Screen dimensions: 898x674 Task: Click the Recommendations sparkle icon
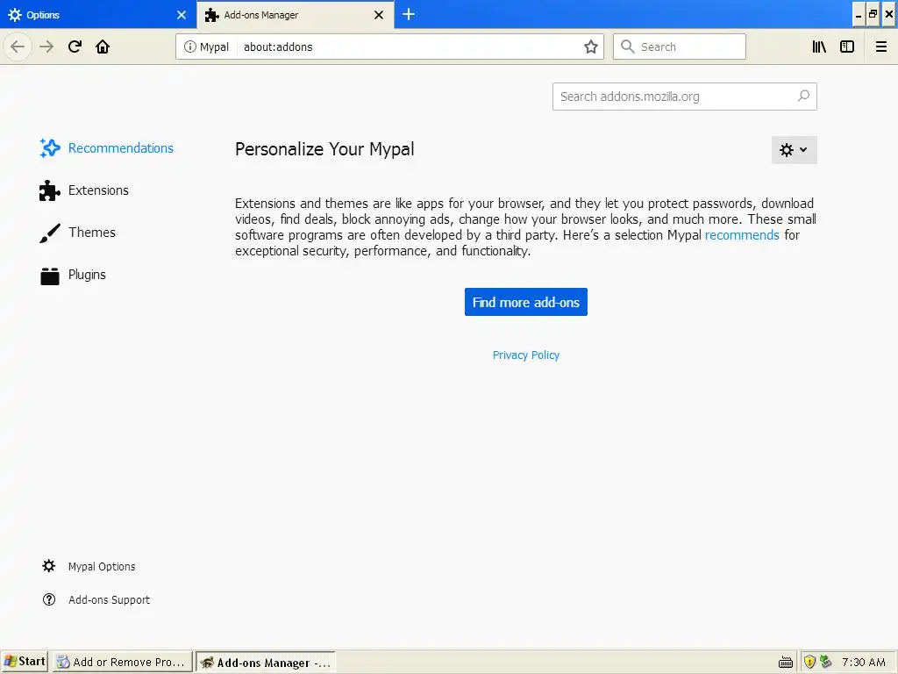tap(50, 147)
